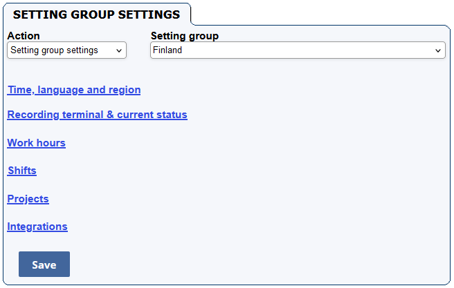Click the 'Setting group settings' selected value text
Viewport: 454px width, 288px height.
coord(54,50)
